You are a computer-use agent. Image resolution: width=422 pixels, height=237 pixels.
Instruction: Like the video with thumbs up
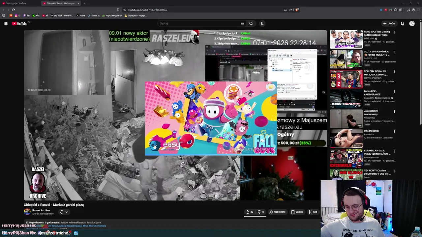coord(250,212)
